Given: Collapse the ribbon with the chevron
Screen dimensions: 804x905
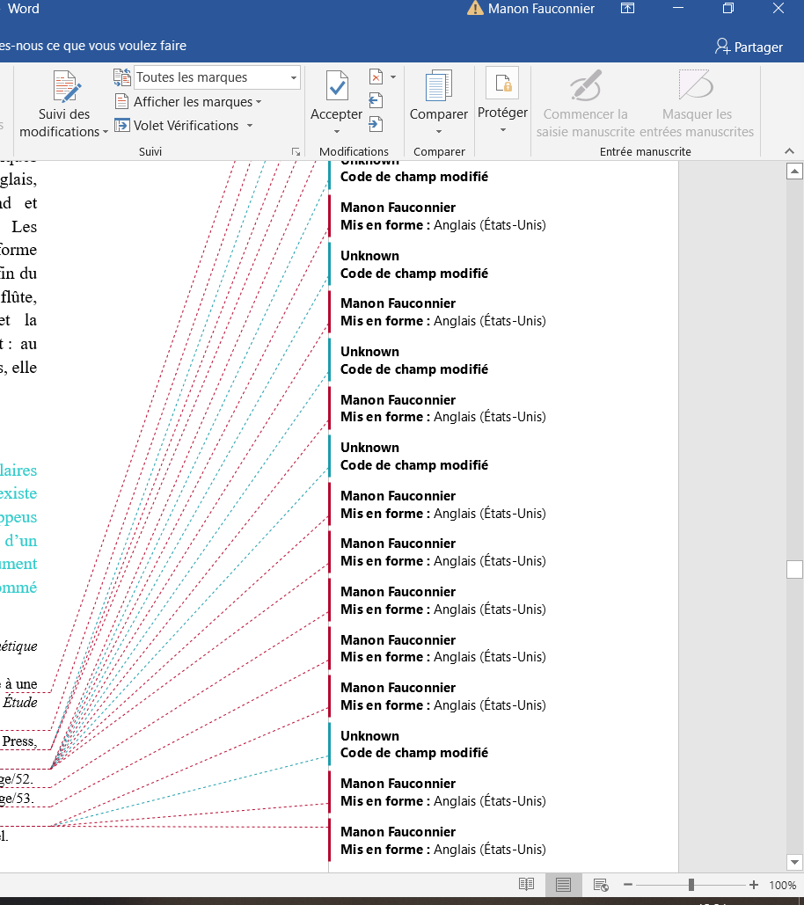Looking at the screenshot, I should [x=789, y=151].
